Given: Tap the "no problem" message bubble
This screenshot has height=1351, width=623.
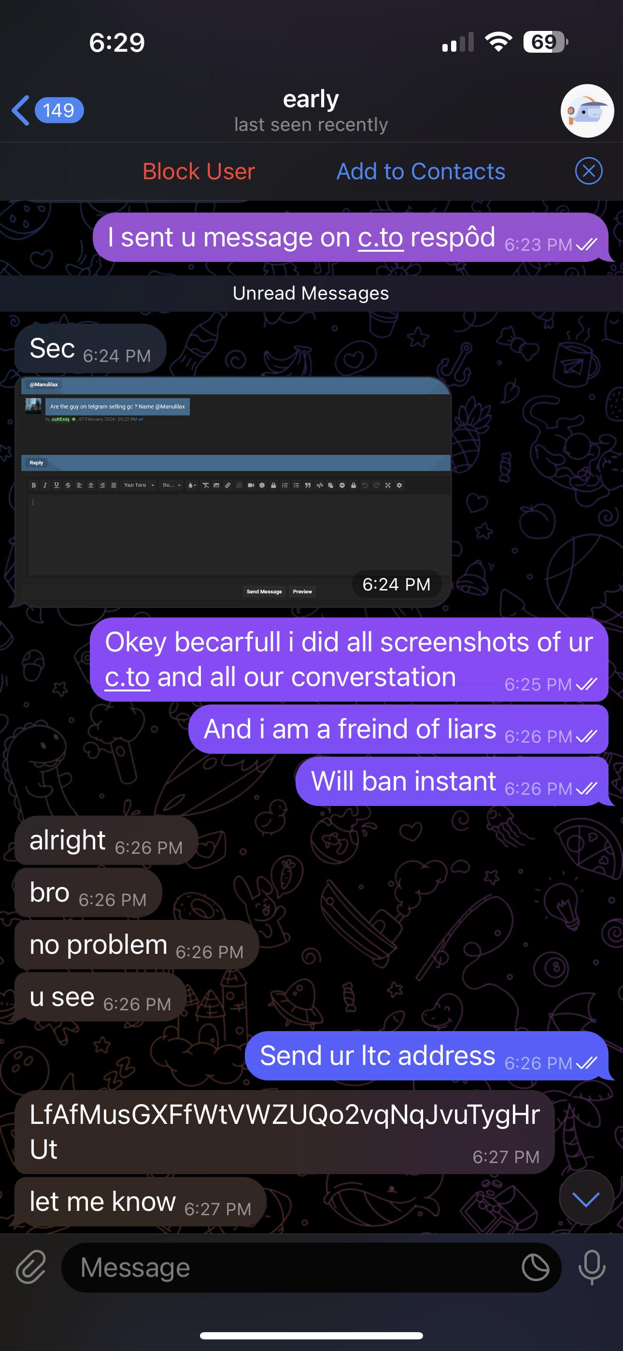Looking at the screenshot, I should 136,945.
